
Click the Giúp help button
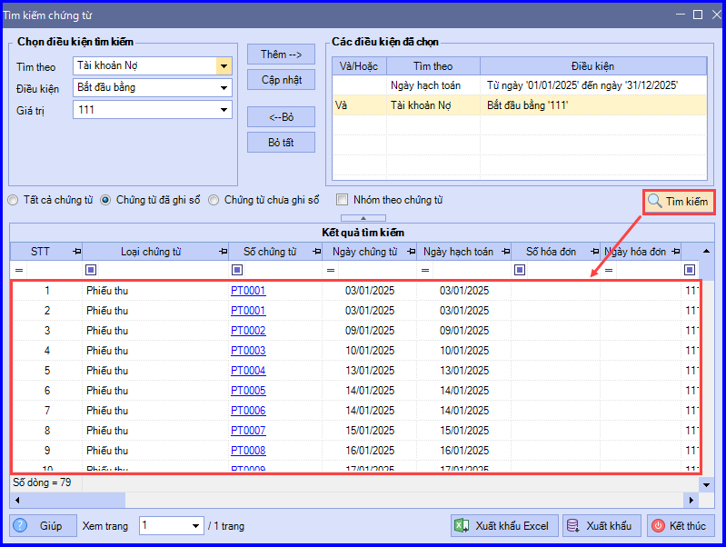(x=43, y=526)
